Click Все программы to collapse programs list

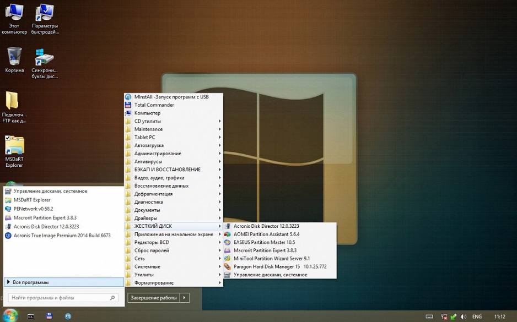click(63, 282)
